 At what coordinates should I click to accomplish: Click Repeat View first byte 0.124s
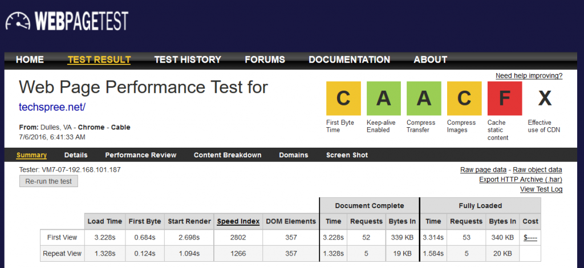coord(145,254)
